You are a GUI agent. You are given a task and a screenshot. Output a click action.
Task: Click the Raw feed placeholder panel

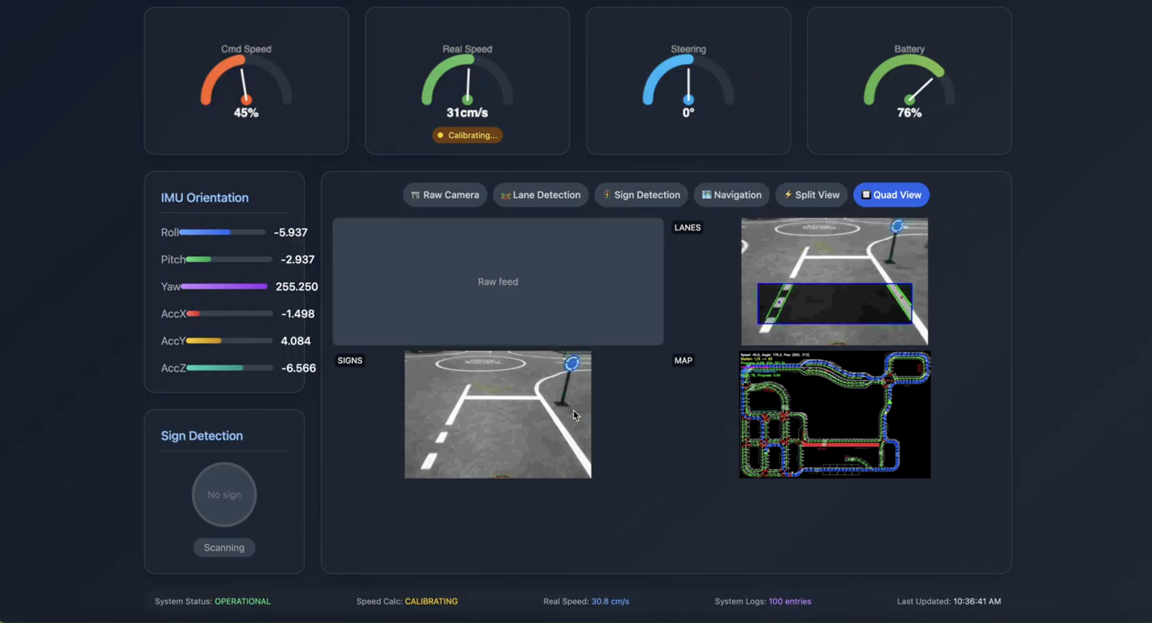pyautogui.click(x=498, y=282)
